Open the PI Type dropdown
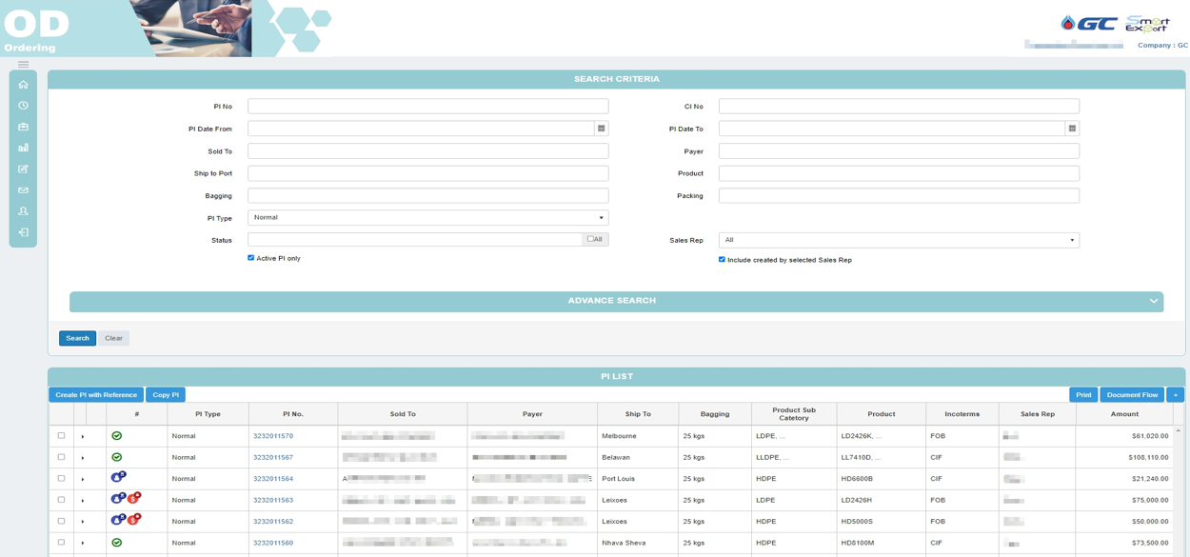The height and width of the screenshot is (557, 1190). (x=427, y=218)
